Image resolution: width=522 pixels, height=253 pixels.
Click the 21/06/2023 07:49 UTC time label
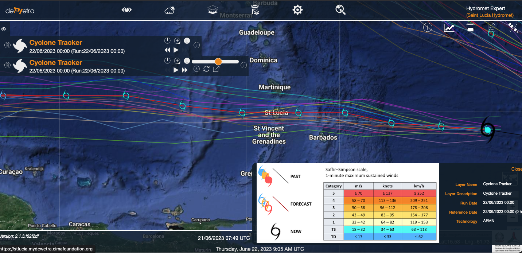[224, 238]
